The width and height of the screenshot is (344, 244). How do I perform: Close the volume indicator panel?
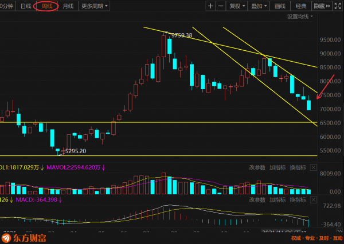click(x=312, y=167)
